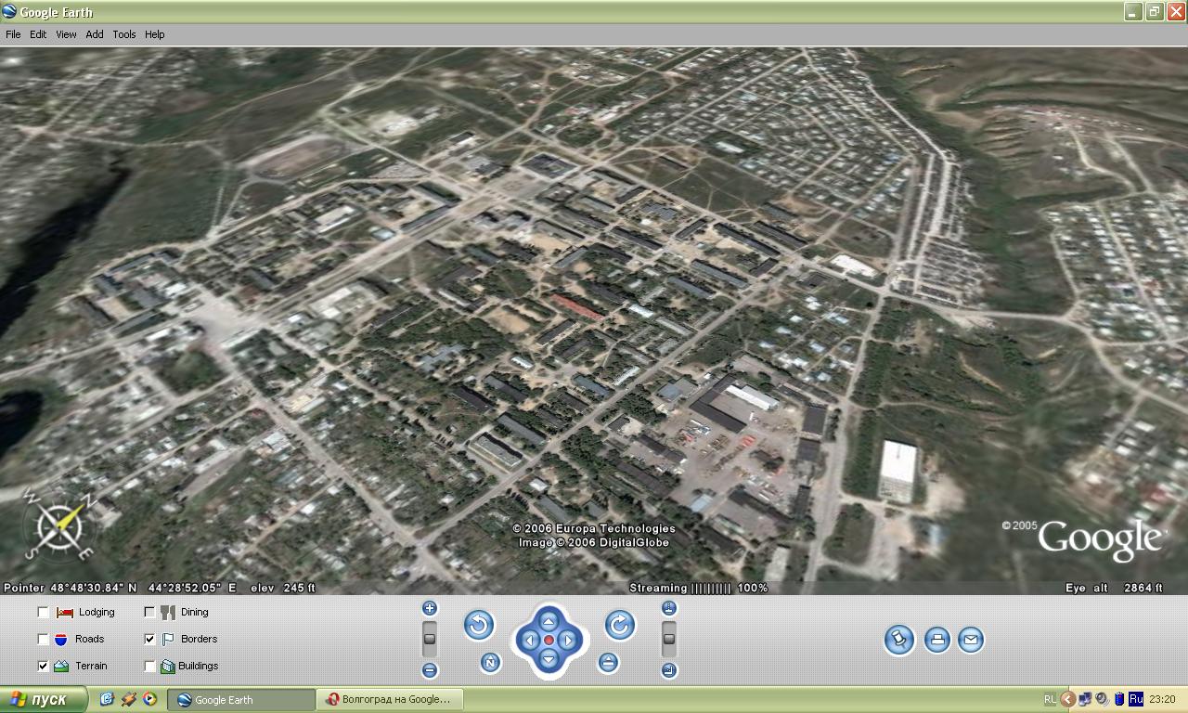Click the zoom slider handle
The width and height of the screenshot is (1188, 713).
(x=430, y=639)
